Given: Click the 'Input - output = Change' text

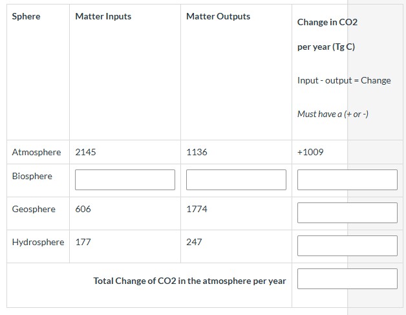Looking at the screenshot, I should coord(344,80).
